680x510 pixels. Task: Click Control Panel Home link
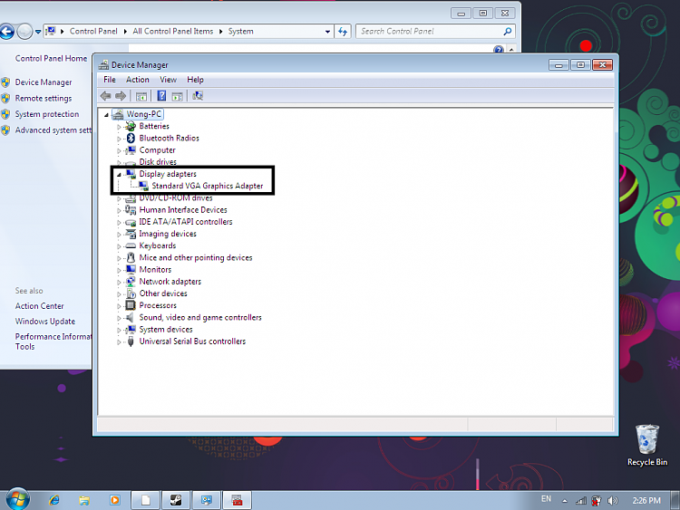pos(51,59)
